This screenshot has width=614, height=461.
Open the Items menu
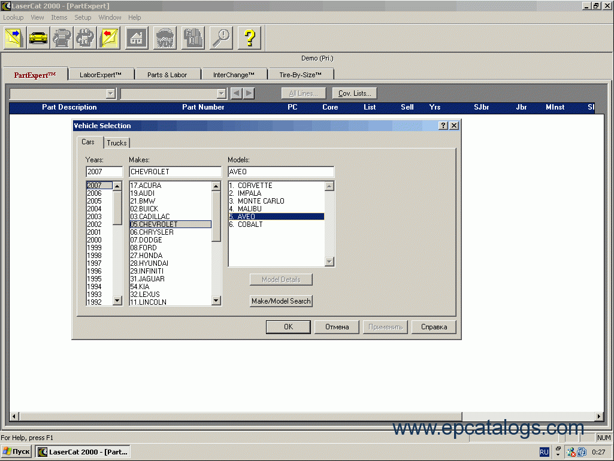click(x=59, y=17)
